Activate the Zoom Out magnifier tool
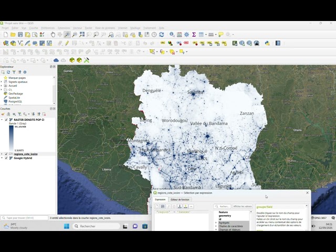Viewport: 336px width, 252px height. [x=75, y=35]
